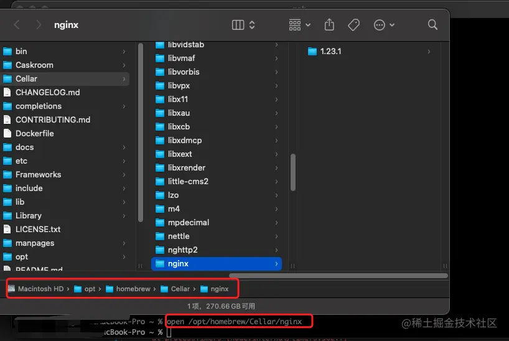The width and height of the screenshot is (509, 341).
Task: Open the group-by dropdown chevron
Action: tap(308, 25)
